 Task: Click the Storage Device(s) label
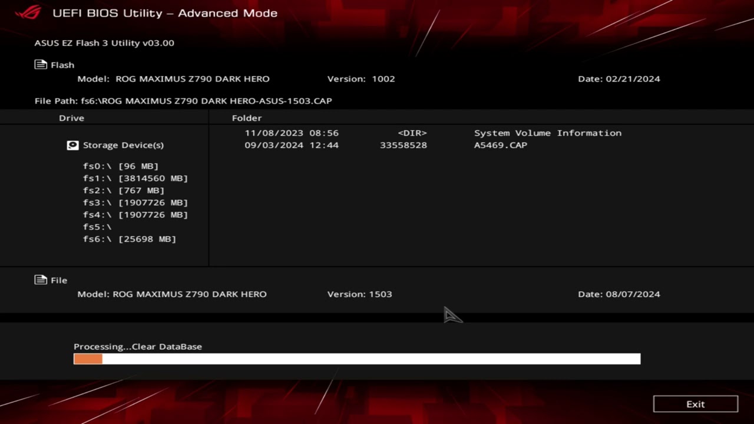tap(123, 145)
